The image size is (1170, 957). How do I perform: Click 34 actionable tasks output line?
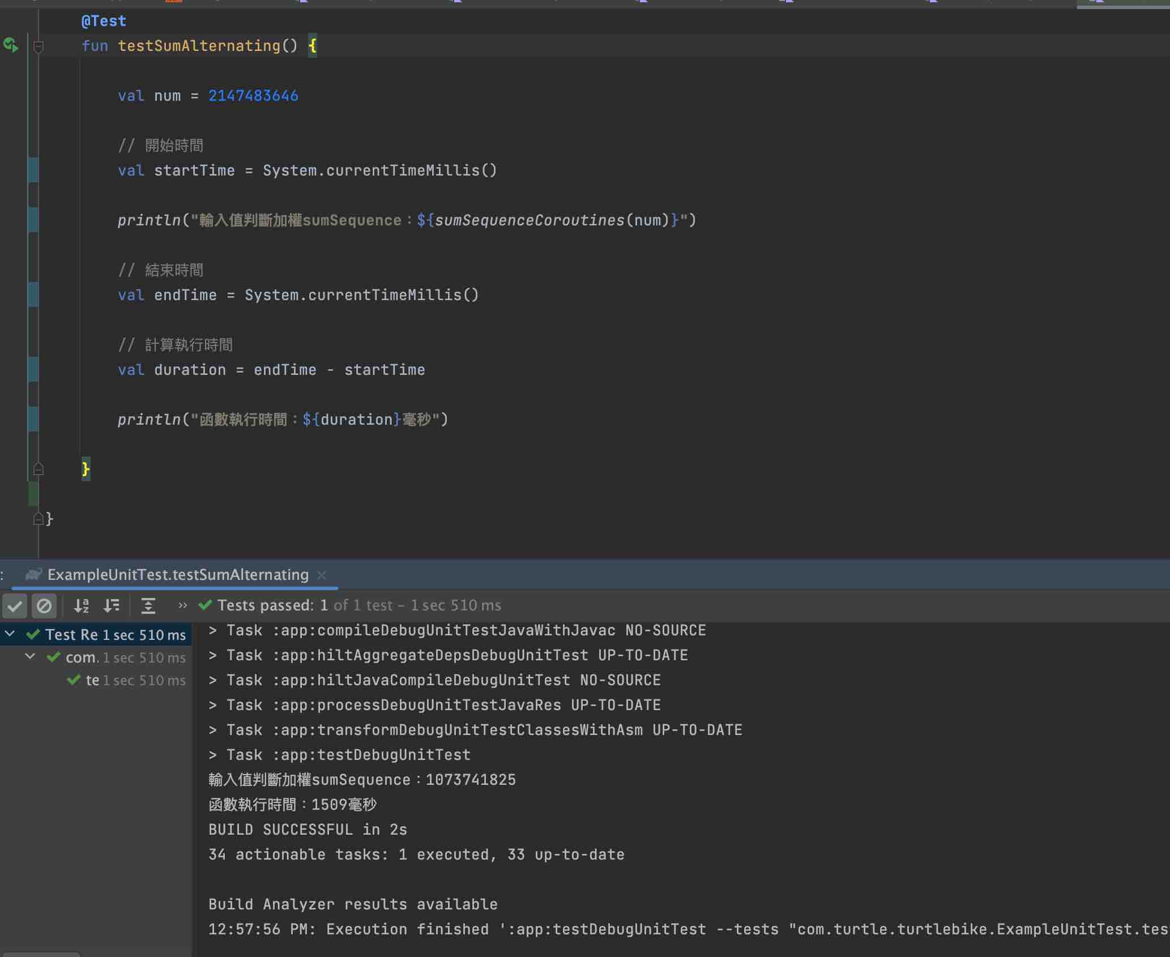click(x=416, y=855)
